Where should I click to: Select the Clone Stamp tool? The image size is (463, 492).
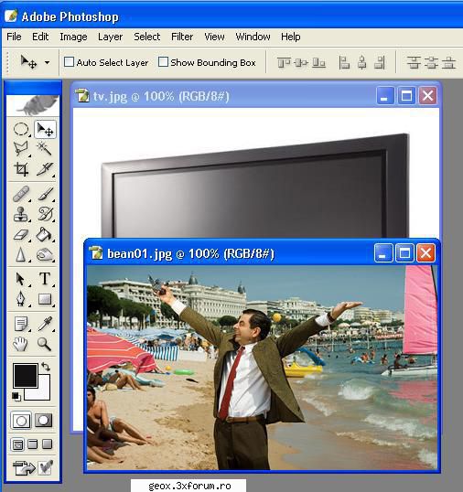21,214
